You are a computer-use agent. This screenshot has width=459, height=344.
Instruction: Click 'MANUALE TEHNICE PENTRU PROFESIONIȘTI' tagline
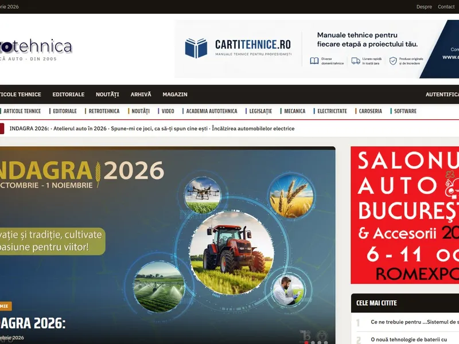tap(253, 54)
